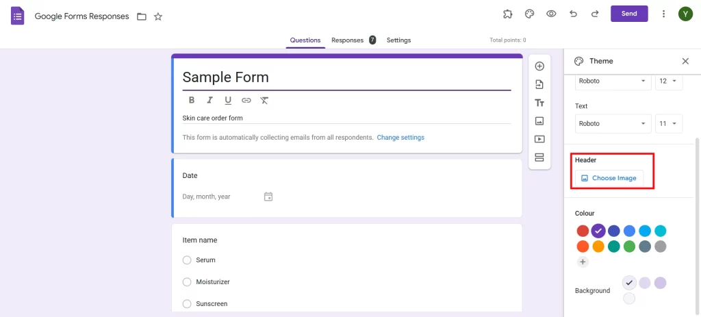Screen dimensions: 701x317
Task: Select the medium lavender background colour
Action: click(645, 283)
